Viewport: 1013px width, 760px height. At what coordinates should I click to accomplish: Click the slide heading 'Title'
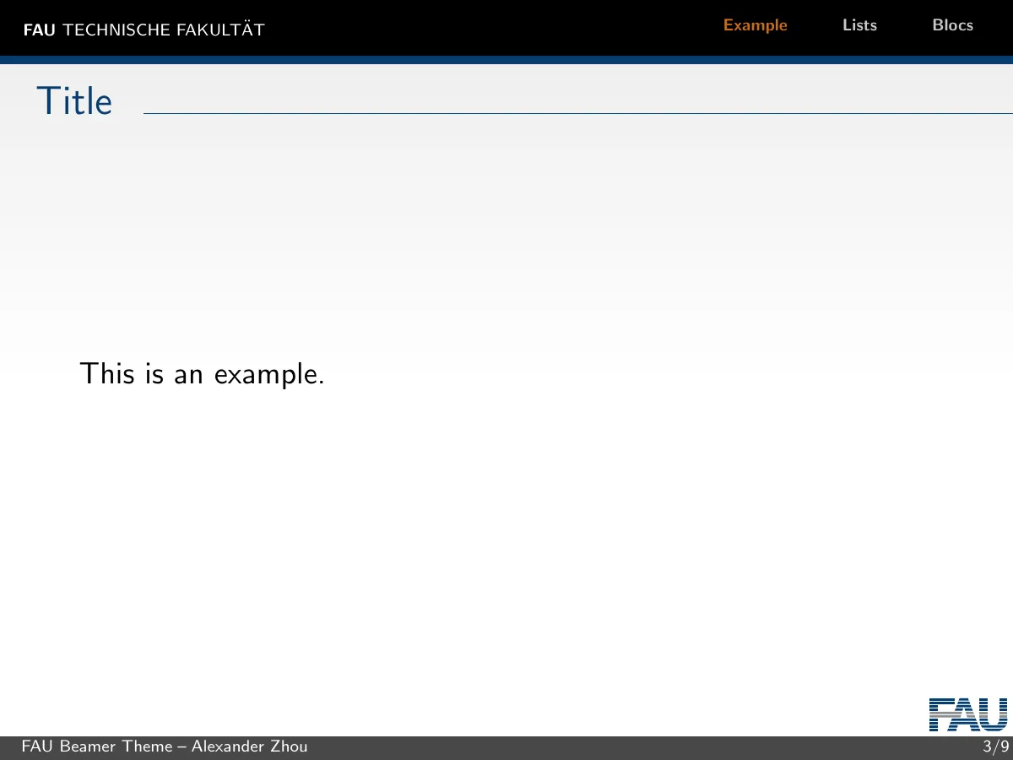tap(74, 101)
